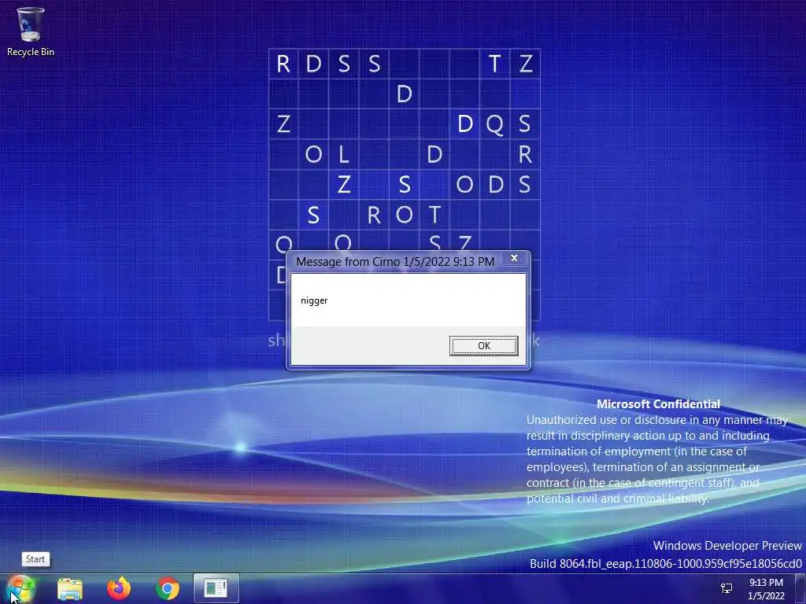
Task: Select the lone D in the second grid row
Action: click(404, 94)
